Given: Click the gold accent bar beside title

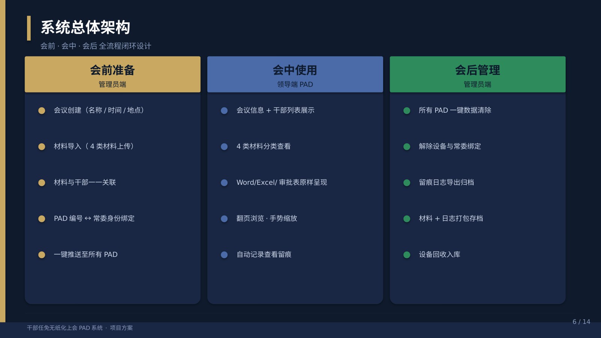Looking at the screenshot, I should click(29, 28).
